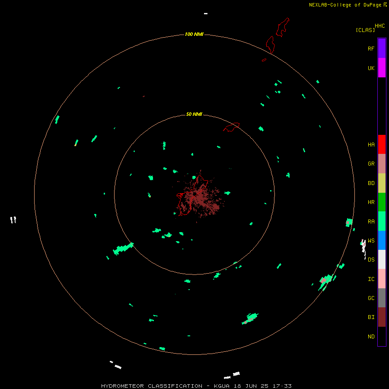This screenshot has height=389, width=389.
Task: Select the DS white legend swatch
Action: tap(382, 259)
